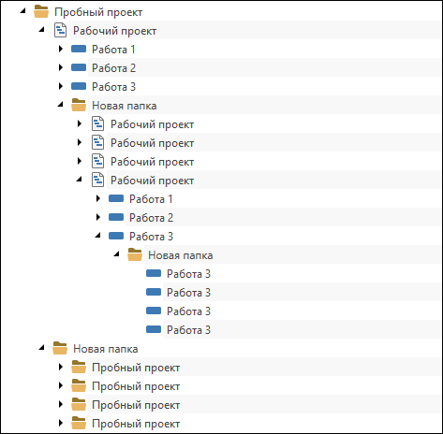Click the blue bar icon of first Работа 2

[x=79, y=67]
